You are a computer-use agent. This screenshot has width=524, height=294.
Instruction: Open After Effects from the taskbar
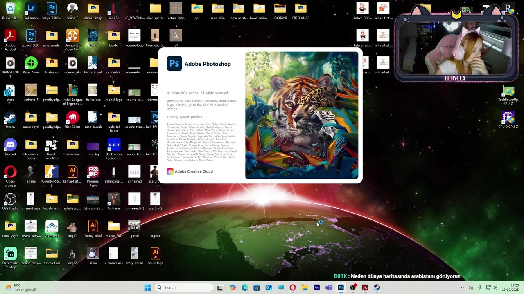click(x=316, y=287)
